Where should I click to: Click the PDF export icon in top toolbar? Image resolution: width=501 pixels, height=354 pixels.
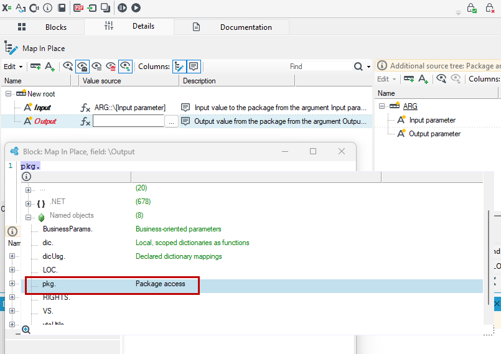tap(78, 7)
